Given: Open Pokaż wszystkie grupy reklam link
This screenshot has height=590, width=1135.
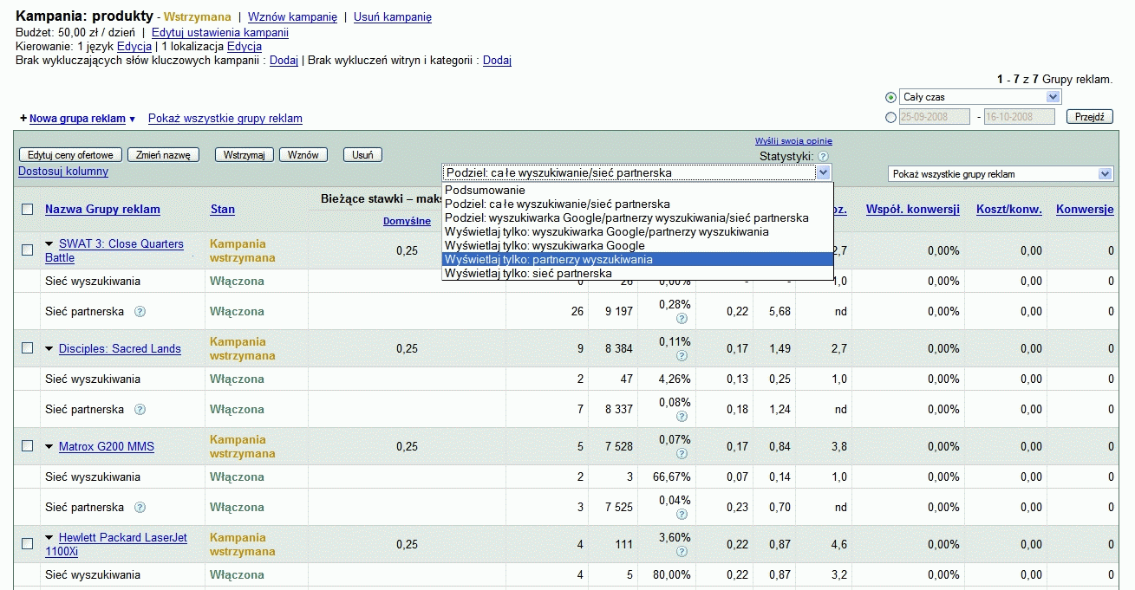Looking at the screenshot, I should click(225, 119).
